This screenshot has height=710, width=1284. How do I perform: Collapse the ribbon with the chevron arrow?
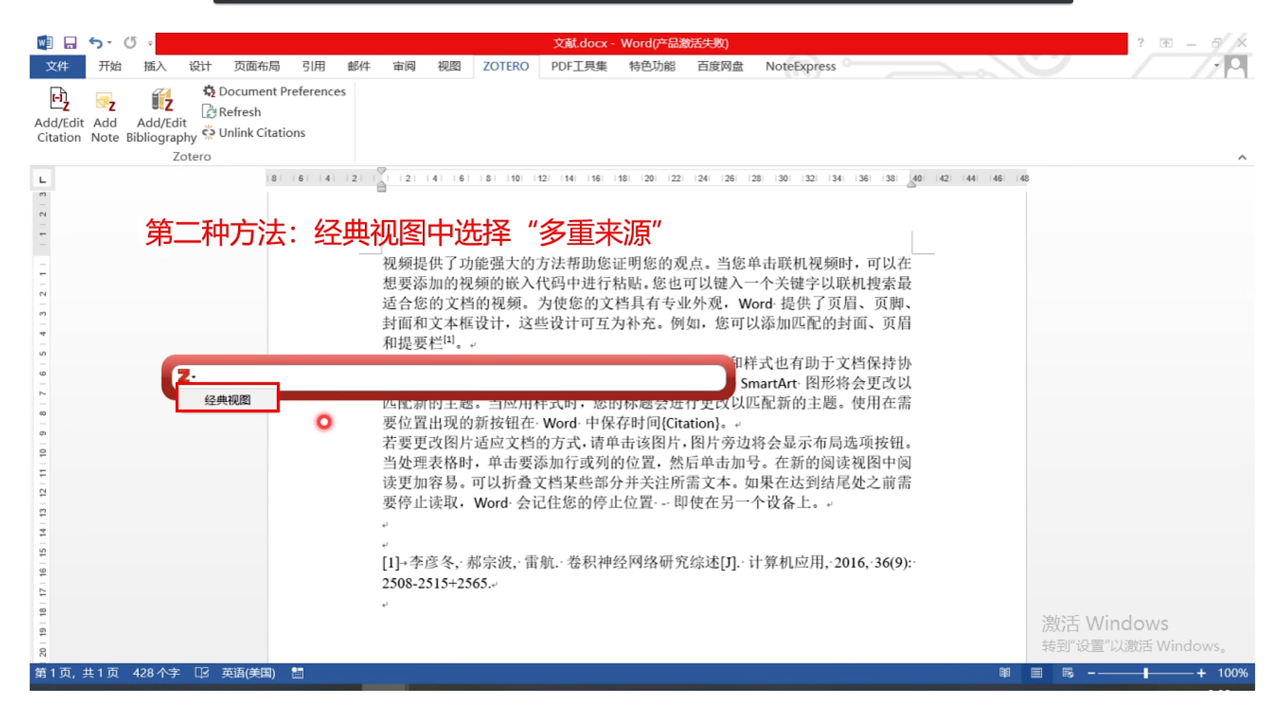click(1242, 157)
